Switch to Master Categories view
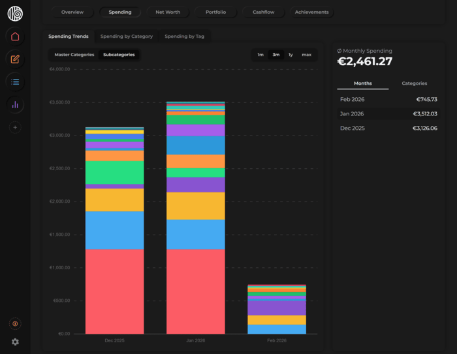Viewport: 457px width, 354px height. coord(74,55)
